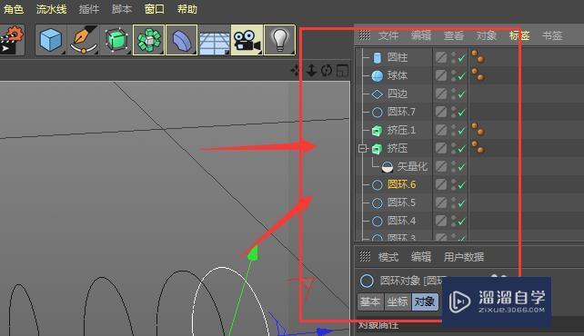Screen dimensions: 584x336
Task: Switch to the 对象 attributes tab
Action: click(425, 301)
